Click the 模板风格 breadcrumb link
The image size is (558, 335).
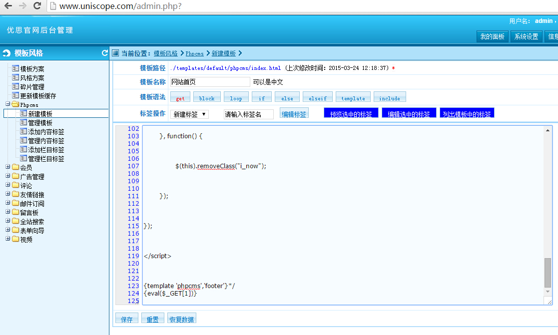[165, 53]
